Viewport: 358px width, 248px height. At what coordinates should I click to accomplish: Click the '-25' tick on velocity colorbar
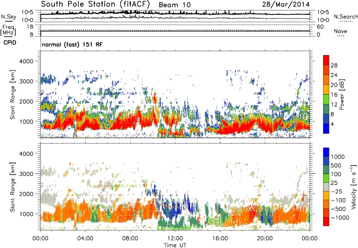(x=337, y=191)
